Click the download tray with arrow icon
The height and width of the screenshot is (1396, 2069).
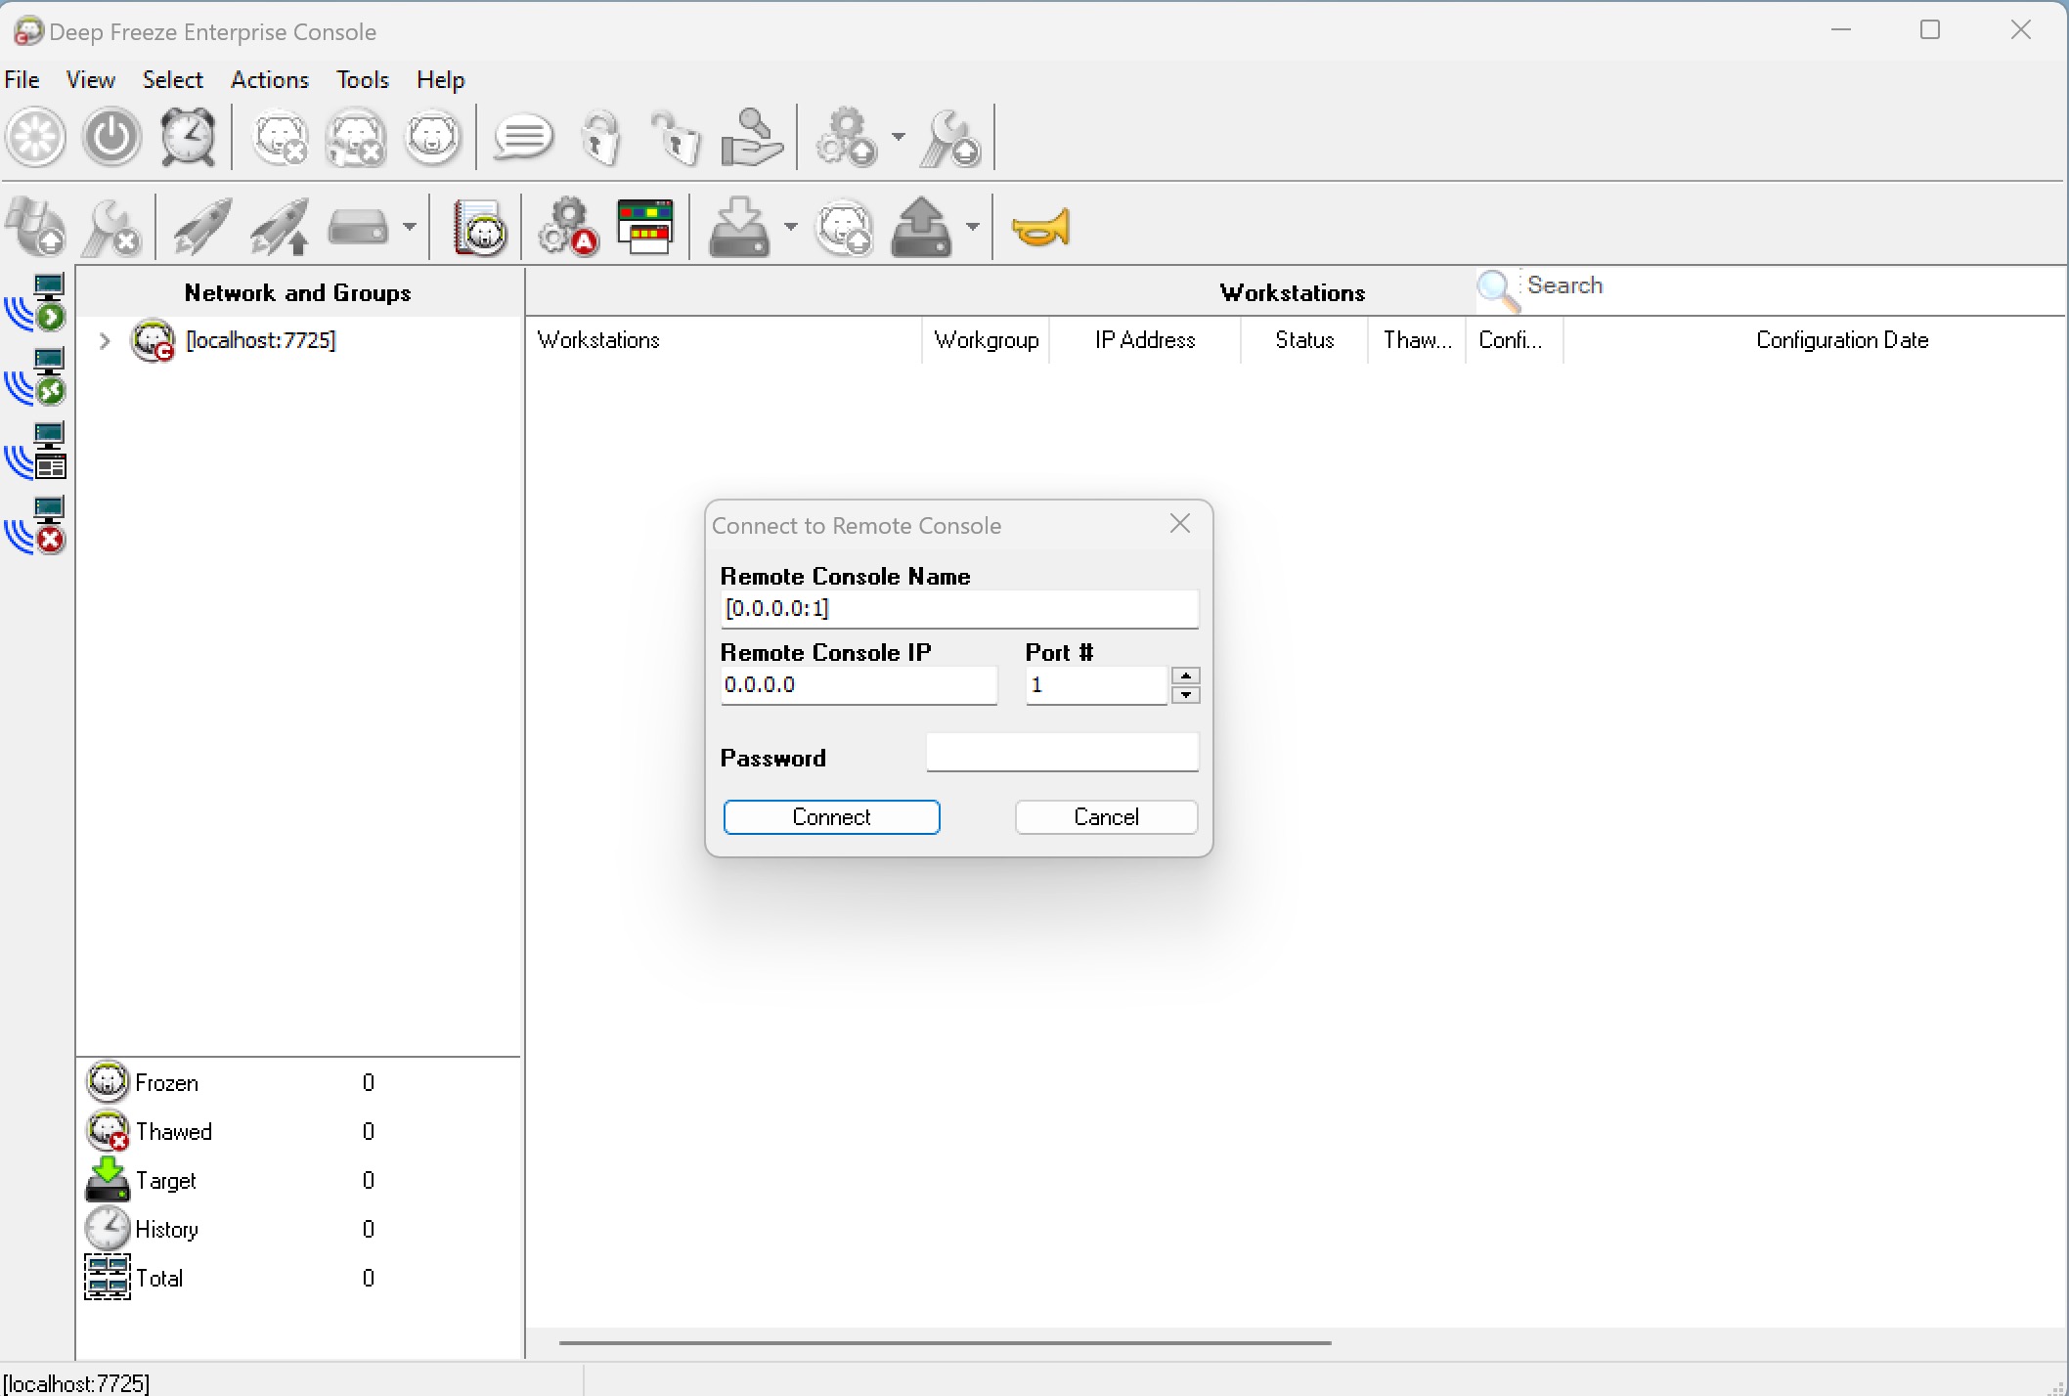tap(739, 227)
